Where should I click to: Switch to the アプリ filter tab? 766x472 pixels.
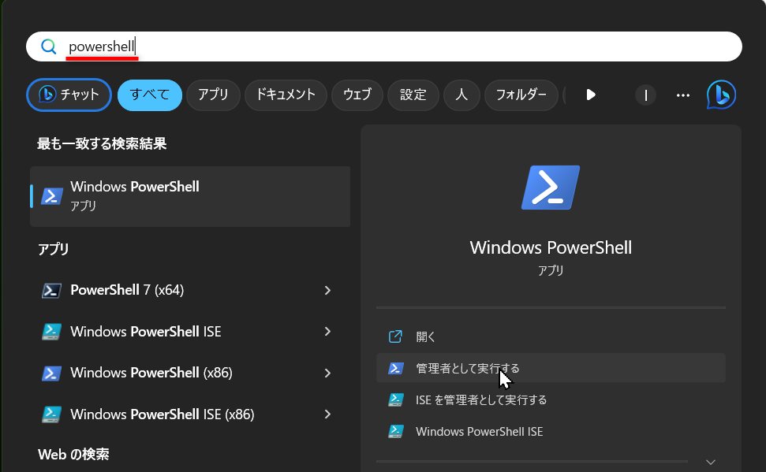click(x=213, y=95)
